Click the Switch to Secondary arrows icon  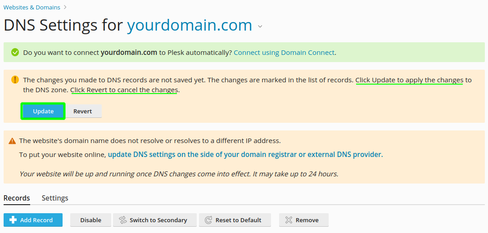point(122,220)
